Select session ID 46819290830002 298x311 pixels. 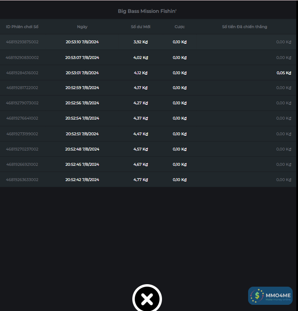(x=22, y=57)
